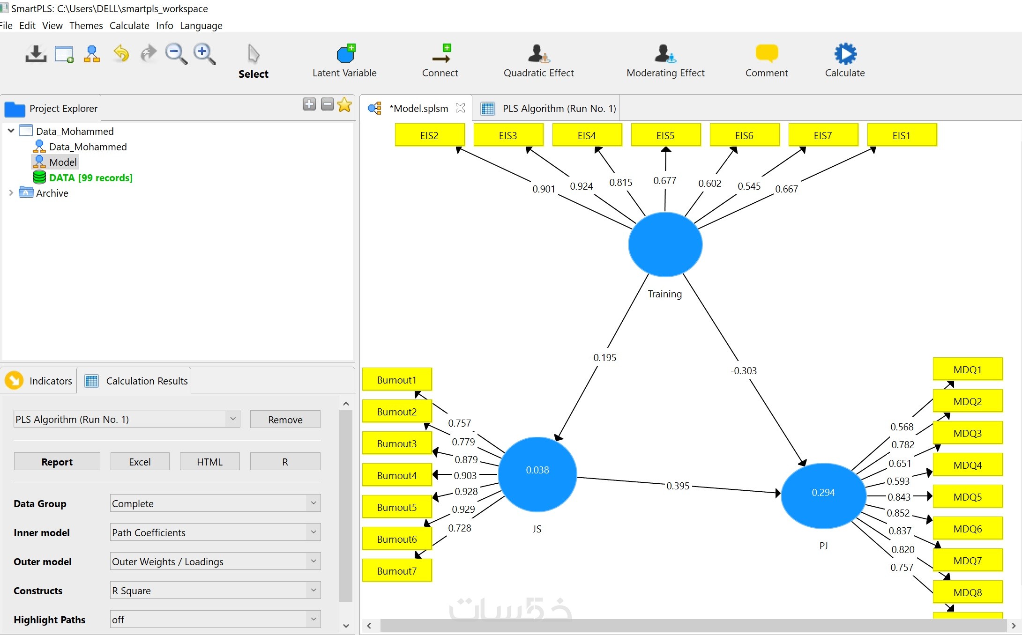Viewport: 1022px width, 635px height.
Task: Click the Zoom in magnifier
Action: click(x=204, y=54)
